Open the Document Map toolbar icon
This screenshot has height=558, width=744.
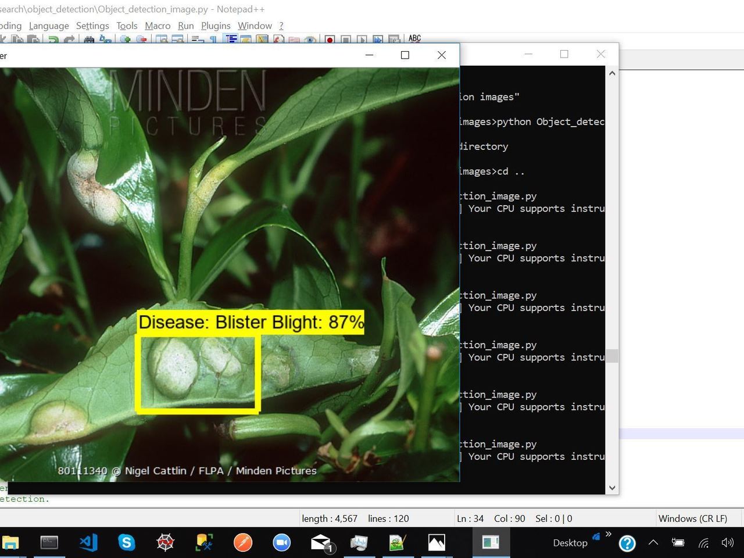point(262,40)
